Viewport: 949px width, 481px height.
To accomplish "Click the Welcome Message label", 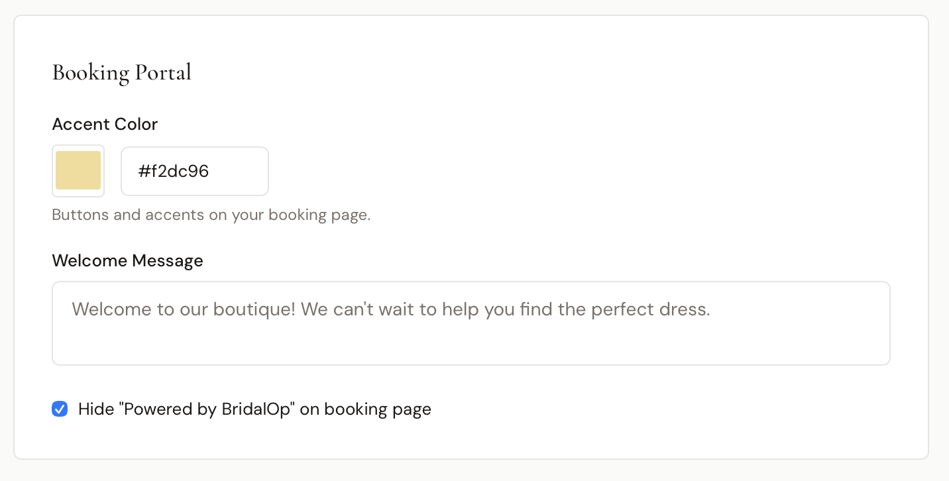I will (x=127, y=260).
